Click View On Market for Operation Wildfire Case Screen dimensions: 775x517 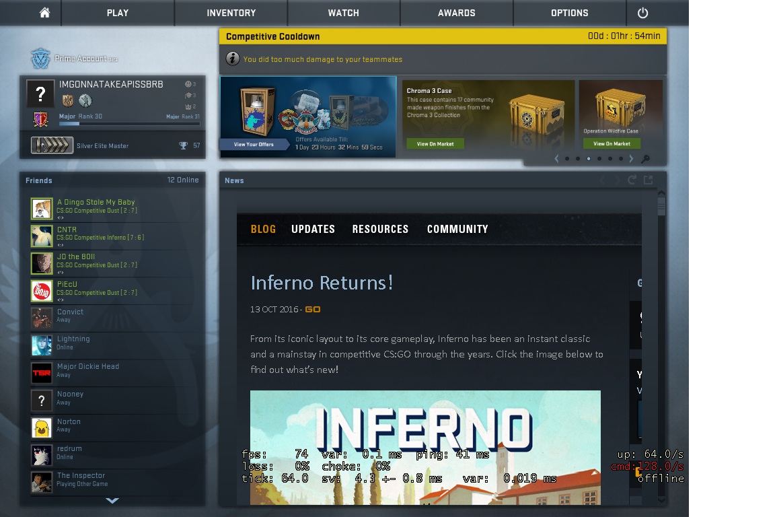612,143
